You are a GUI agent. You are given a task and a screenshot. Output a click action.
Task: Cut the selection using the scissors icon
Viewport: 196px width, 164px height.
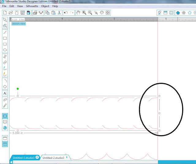59,13
